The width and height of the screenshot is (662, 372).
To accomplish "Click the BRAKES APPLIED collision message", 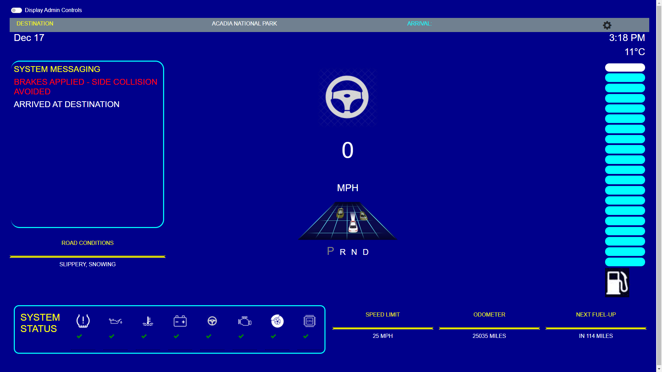I will click(86, 87).
